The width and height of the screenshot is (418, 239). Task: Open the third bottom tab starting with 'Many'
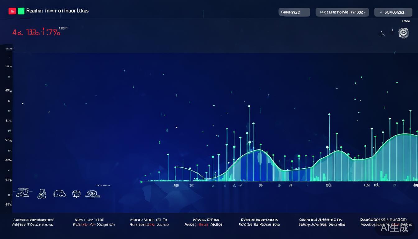[149, 222]
